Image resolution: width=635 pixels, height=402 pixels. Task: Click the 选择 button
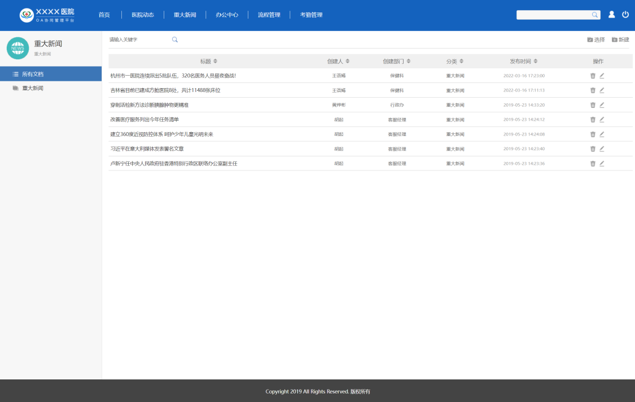[596, 40]
